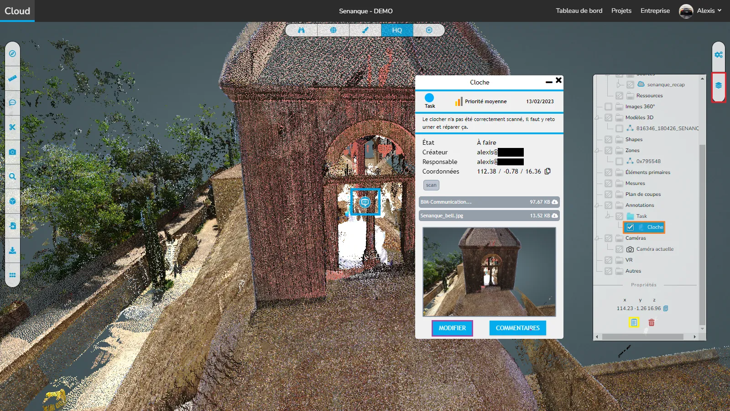Close the Cloche task panel
This screenshot has height=411, width=730.
(558, 80)
